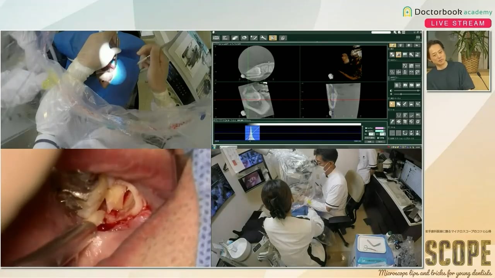Click the pink overflow color swatch
This screenshot has width=495, height=278.
click(x=379, y=128)
